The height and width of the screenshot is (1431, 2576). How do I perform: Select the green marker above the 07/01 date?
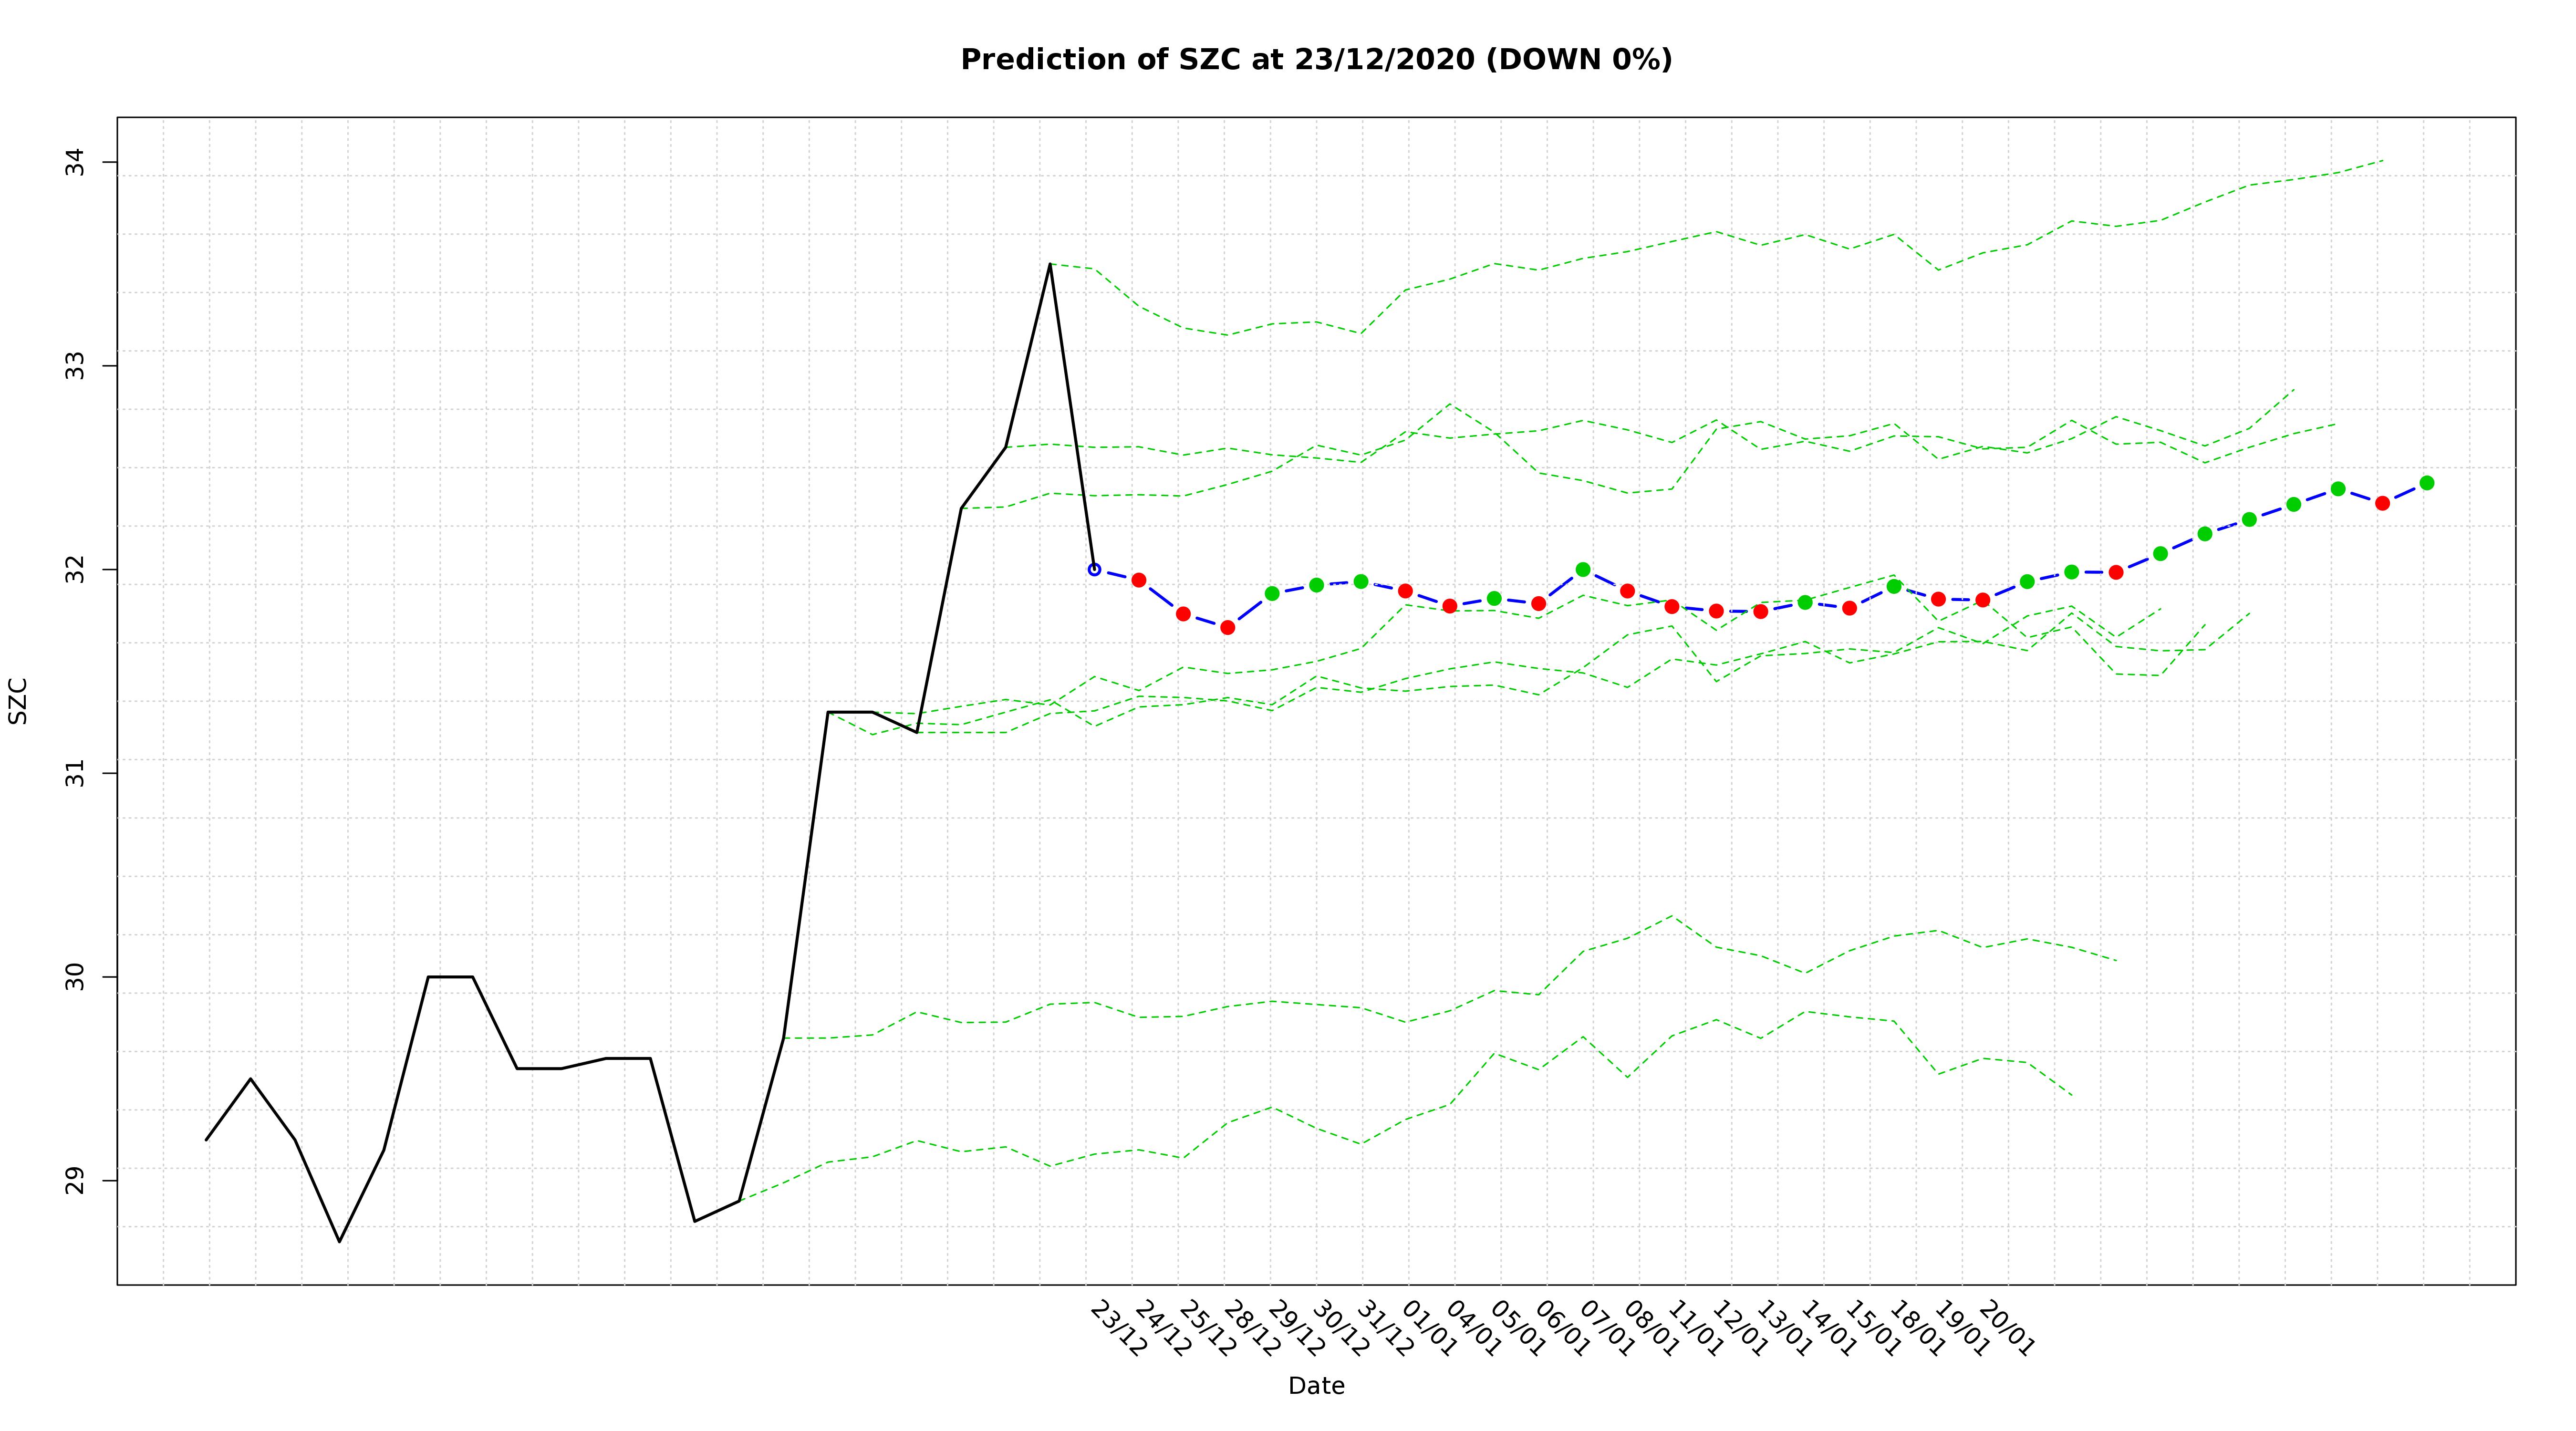[x=1583, y=569]
